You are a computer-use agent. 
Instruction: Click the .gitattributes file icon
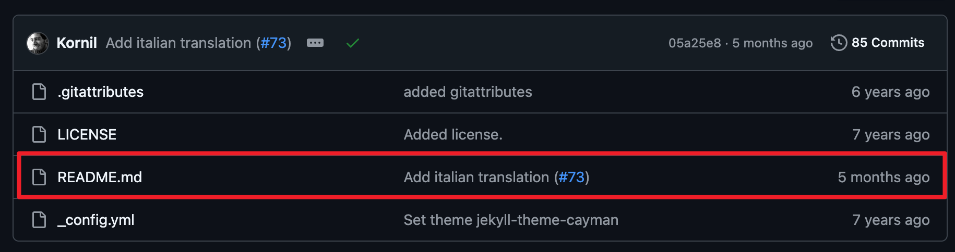(x=39, y=92)
